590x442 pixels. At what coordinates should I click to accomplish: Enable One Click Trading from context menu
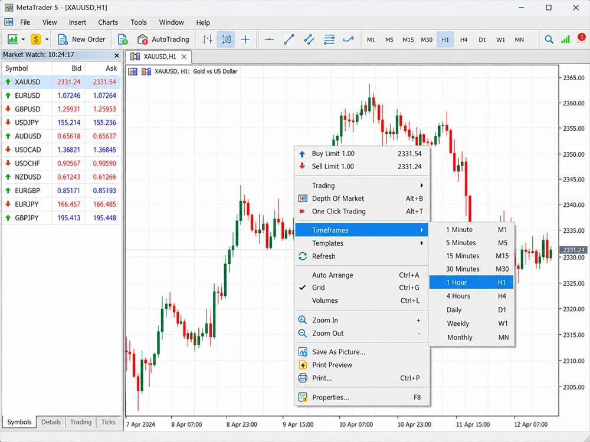click(362, 211)
